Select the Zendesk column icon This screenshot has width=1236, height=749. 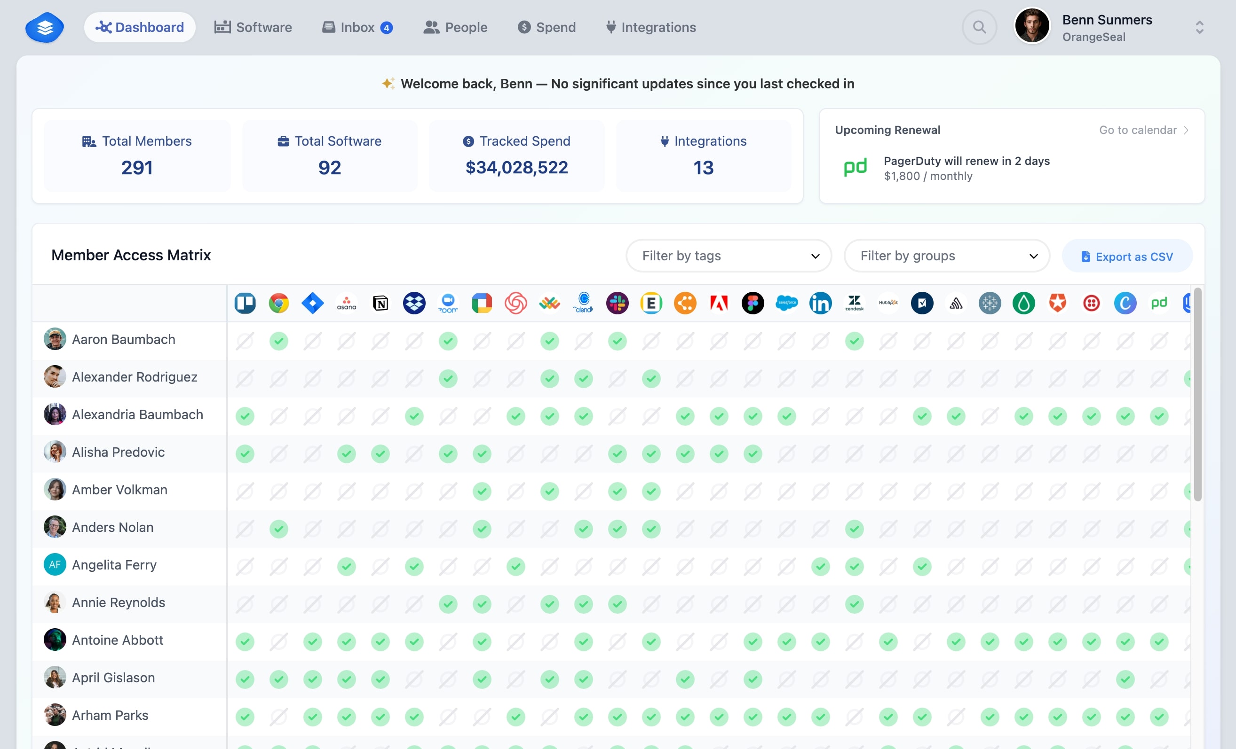[855, 303]
